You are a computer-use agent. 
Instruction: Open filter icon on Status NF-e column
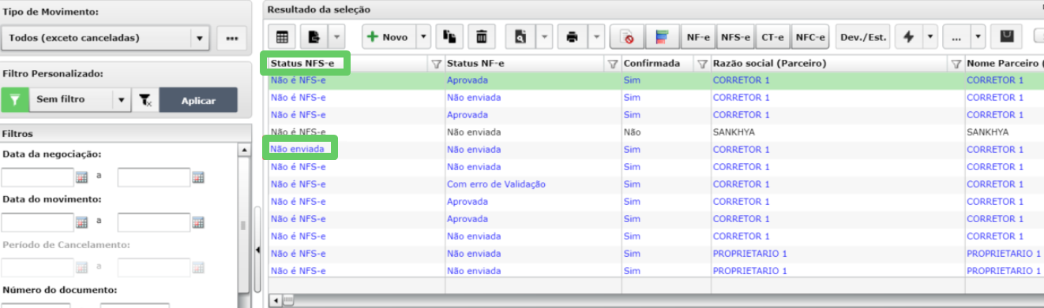[613, 64]
